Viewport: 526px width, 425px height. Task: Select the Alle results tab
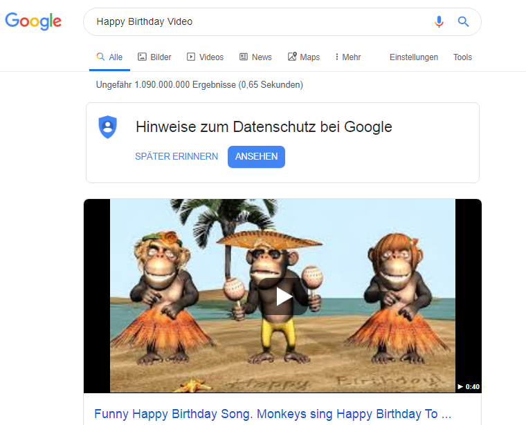point(109,57)
